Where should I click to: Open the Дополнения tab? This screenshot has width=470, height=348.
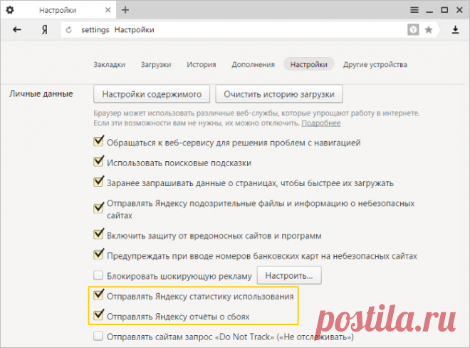point(253,64)
